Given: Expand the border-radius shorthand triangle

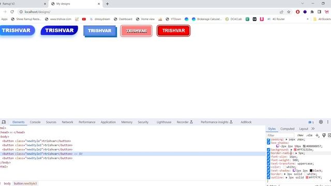Looking at the screenshot, I should coord(296,153).
